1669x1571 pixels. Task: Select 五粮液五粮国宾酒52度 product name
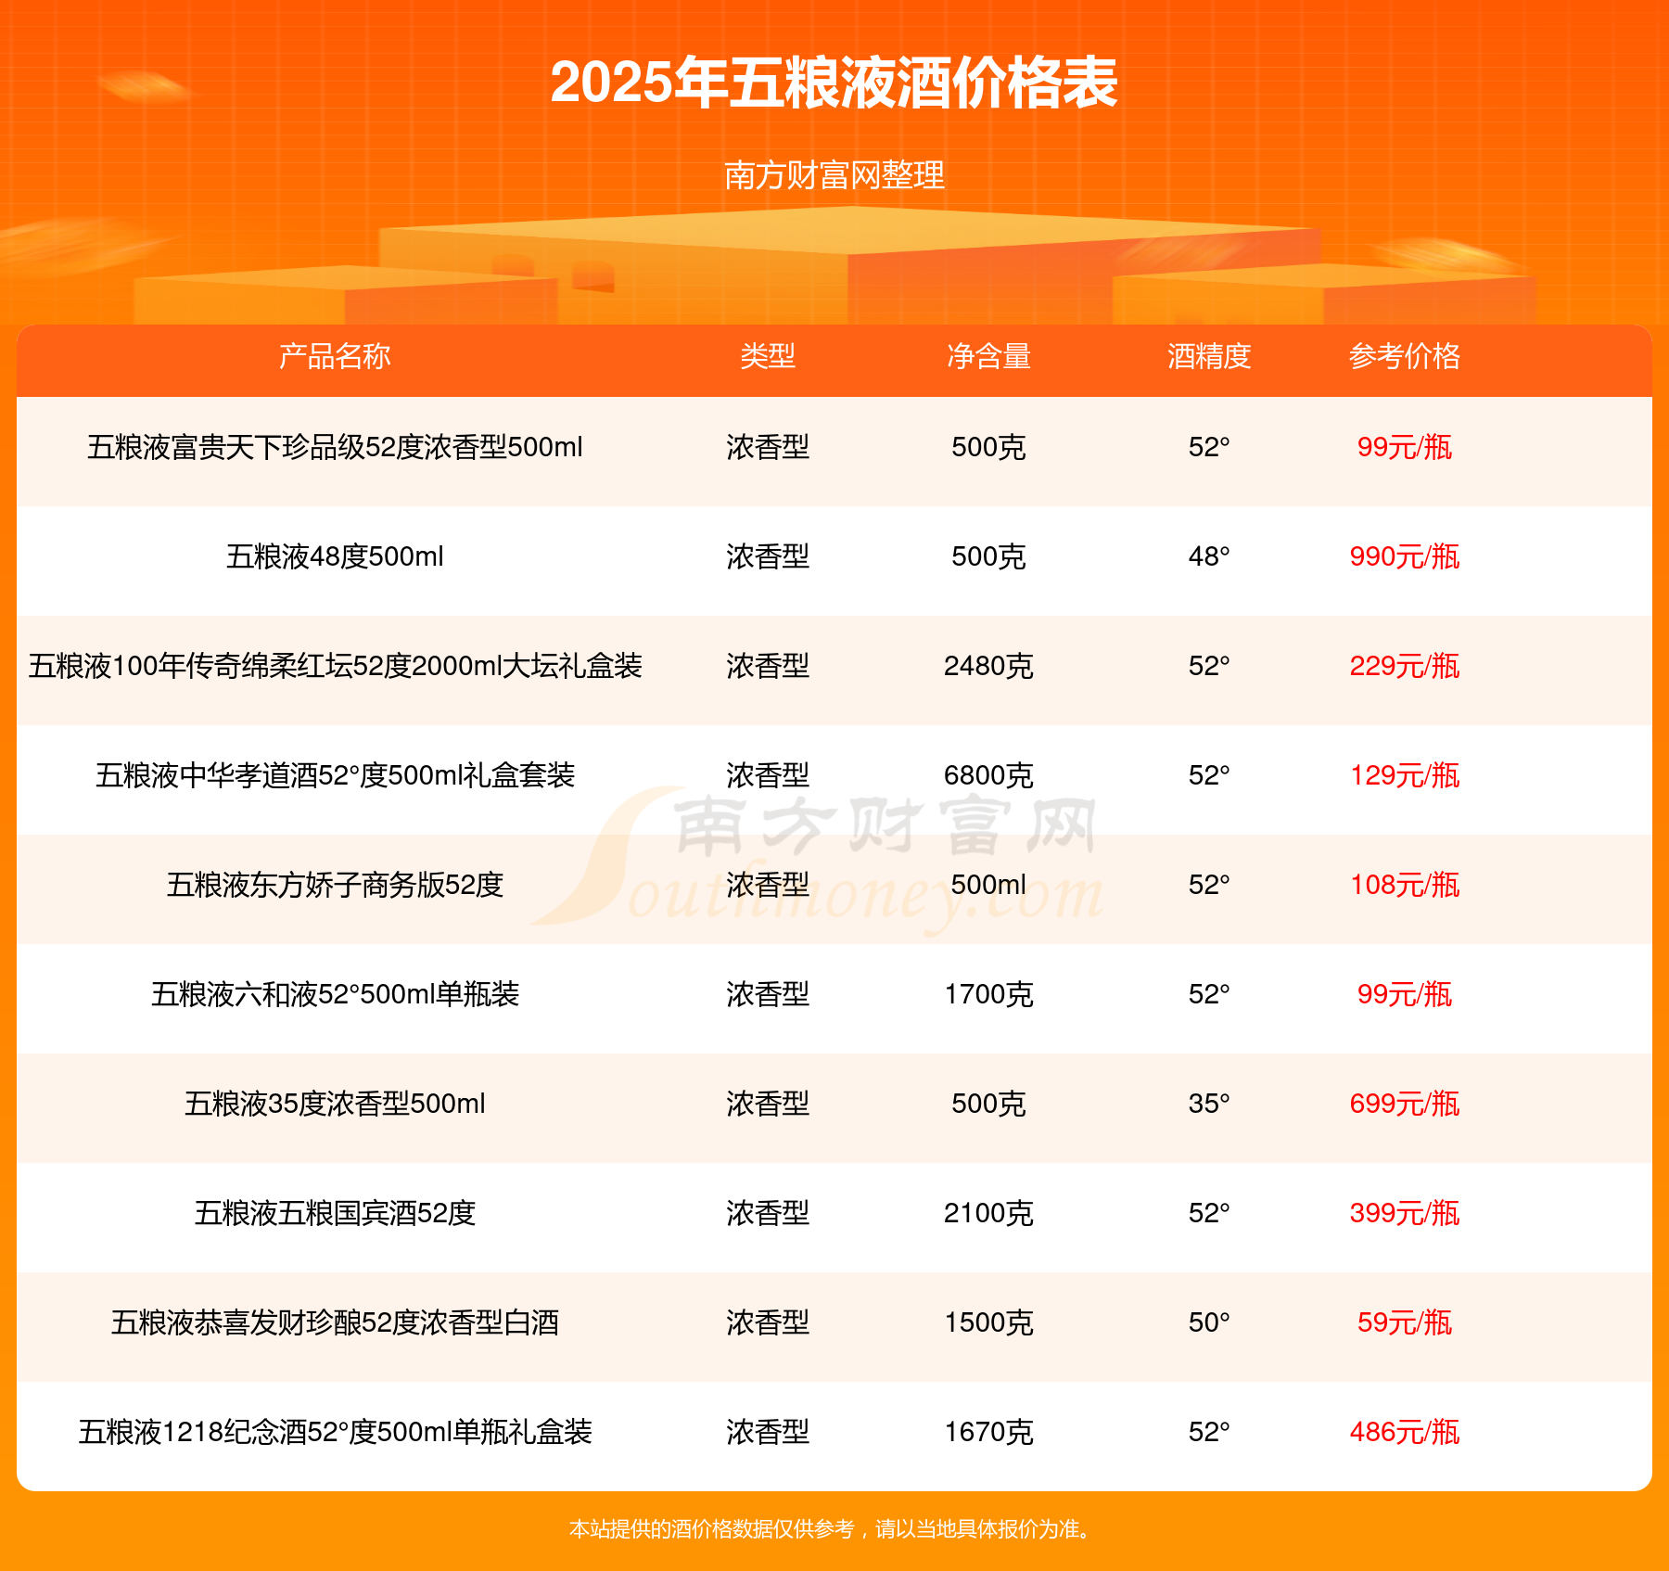[x=335, y=1214]
